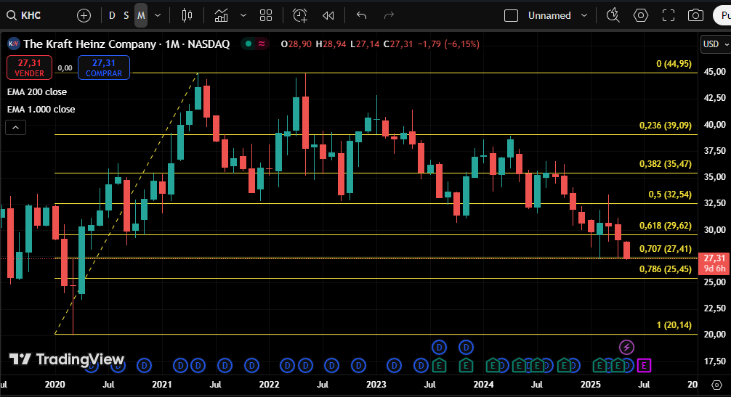
Task: Click the 27,31 VENDER sell button
Action: click(29, 67)
